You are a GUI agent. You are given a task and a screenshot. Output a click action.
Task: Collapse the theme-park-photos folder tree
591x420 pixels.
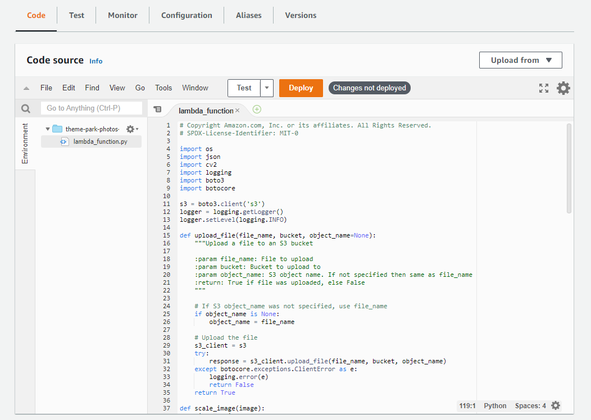coord(48,129)
